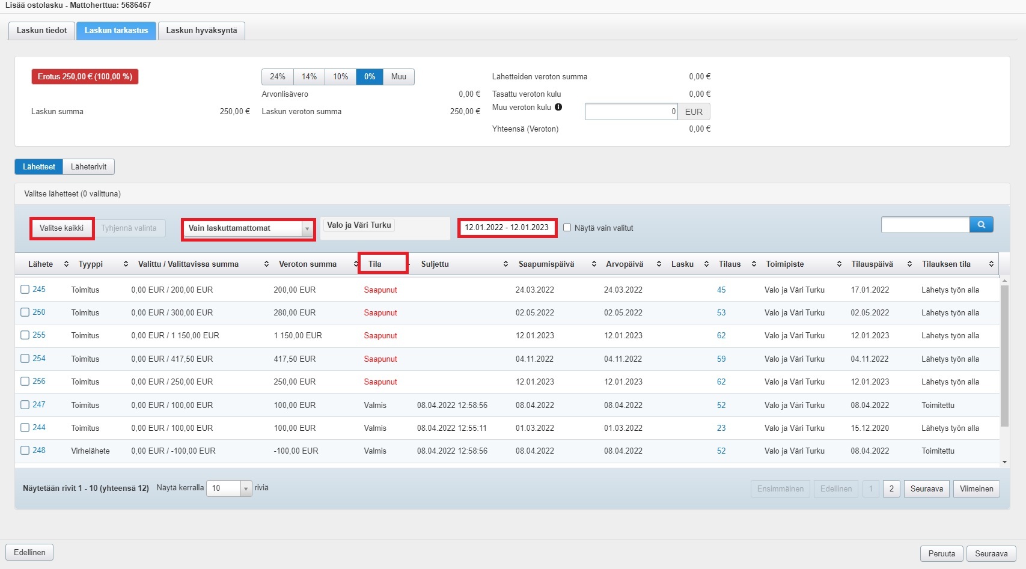Sort by Saapumispäivä column sort icon
Screen dimensions: 1026x569
coord(594,264)
